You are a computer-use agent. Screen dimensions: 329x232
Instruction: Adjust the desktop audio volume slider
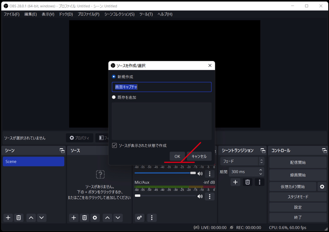click(165, 173)
